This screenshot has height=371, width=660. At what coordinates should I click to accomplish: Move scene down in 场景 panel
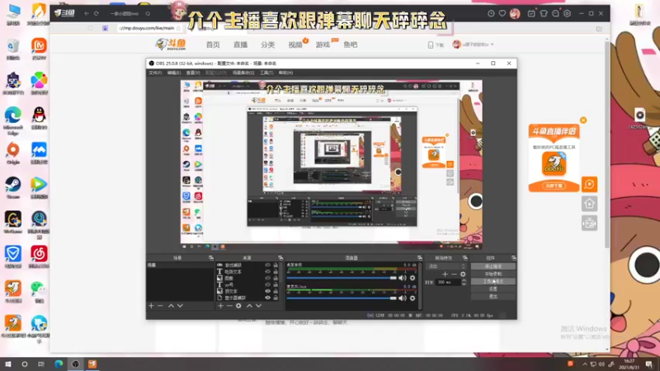pyautogui.click(x=180, y=306)
